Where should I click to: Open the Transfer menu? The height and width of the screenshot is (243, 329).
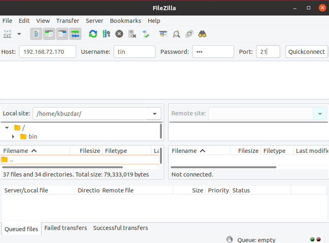tap(68, 21)
